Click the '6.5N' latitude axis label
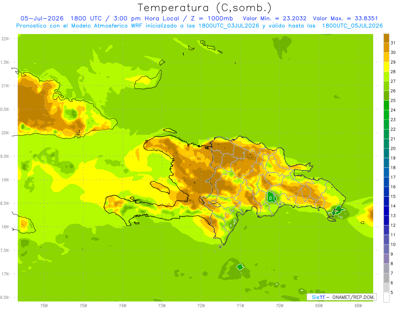Image resolution: width=402 pixels, height=310 pixels. click(5, 297)
